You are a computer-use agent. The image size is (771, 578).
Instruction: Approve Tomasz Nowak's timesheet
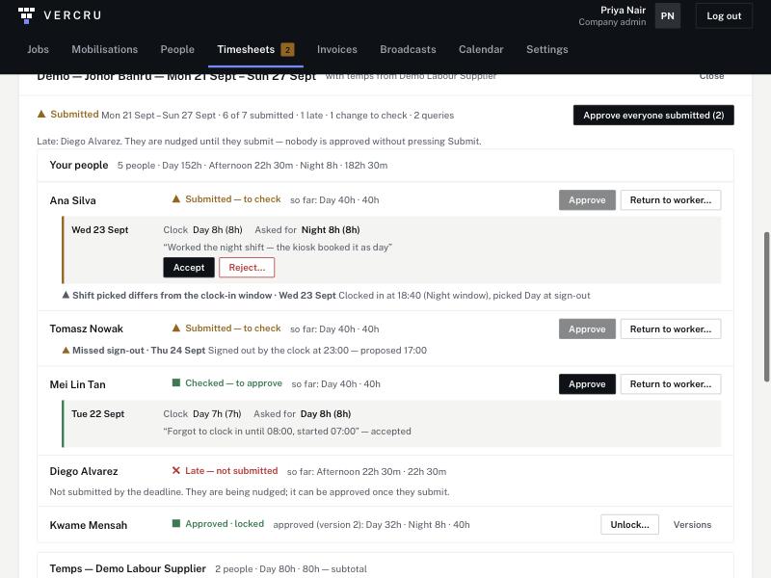587,328
